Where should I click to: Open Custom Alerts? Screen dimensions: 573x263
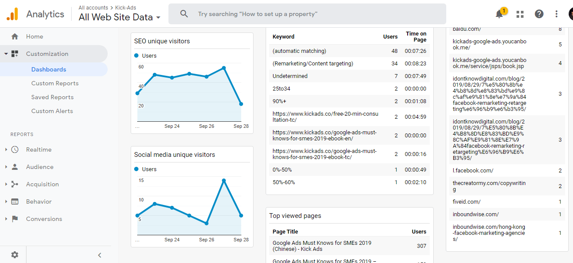52,111
